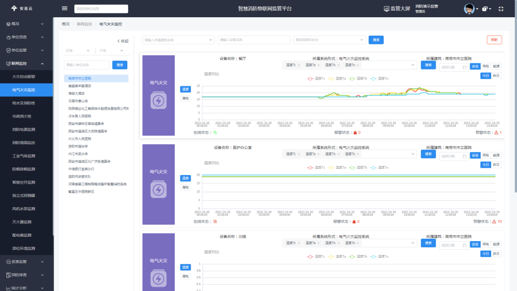517x291 pixels.
Task: Open the messages icon in header
Action: click(x=484, y=9)
